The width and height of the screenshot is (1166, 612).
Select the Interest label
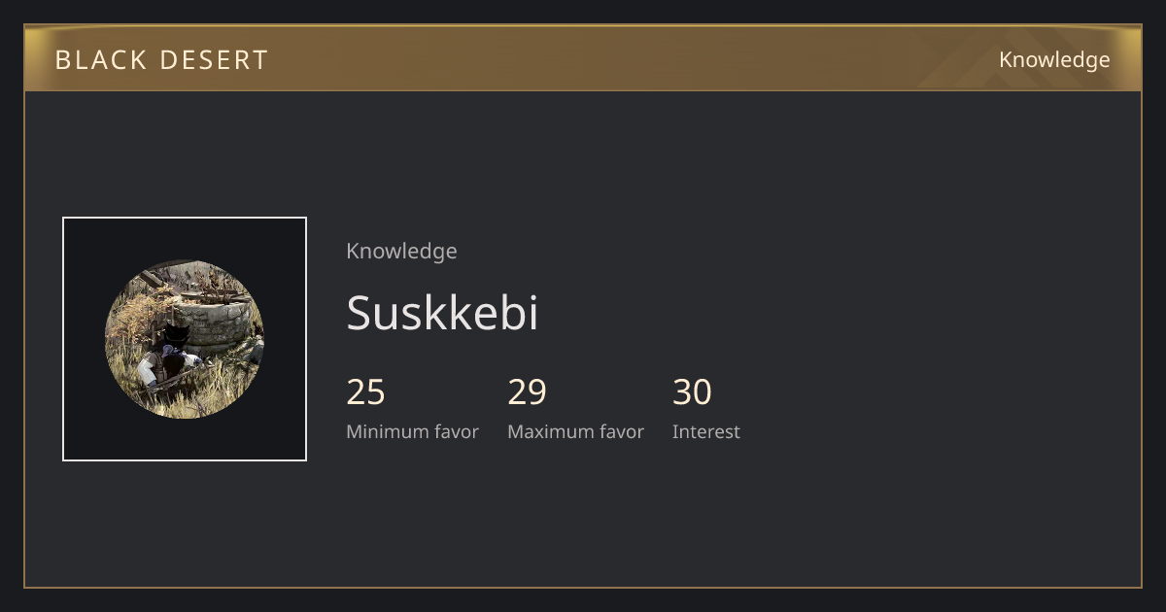tap(706, 432)
